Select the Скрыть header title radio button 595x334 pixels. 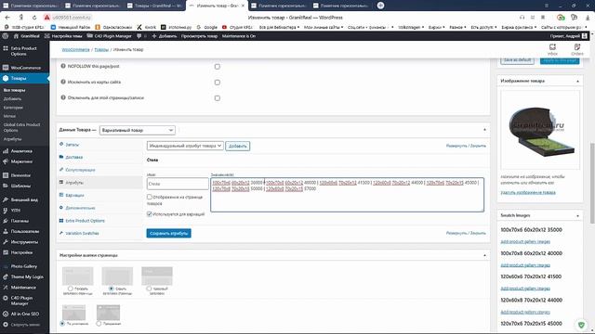pyautogui.click(x=112, y=289)
